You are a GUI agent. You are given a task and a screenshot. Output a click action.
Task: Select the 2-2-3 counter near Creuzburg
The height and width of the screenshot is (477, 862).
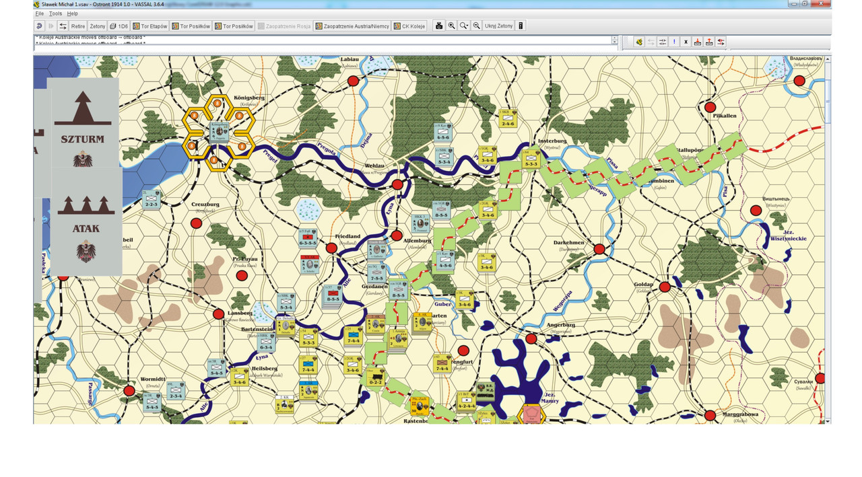click(151, 200)
